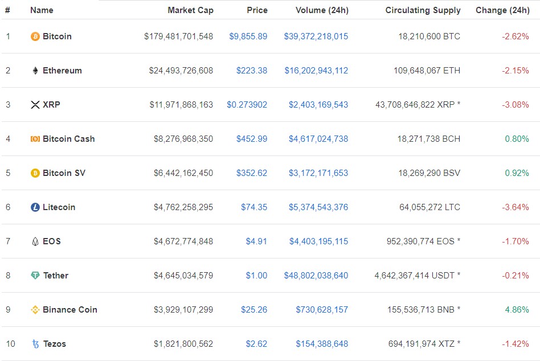Open EOS volume $4,403,195,115
The width and height of the screenshot is (540, 361).
319,241
